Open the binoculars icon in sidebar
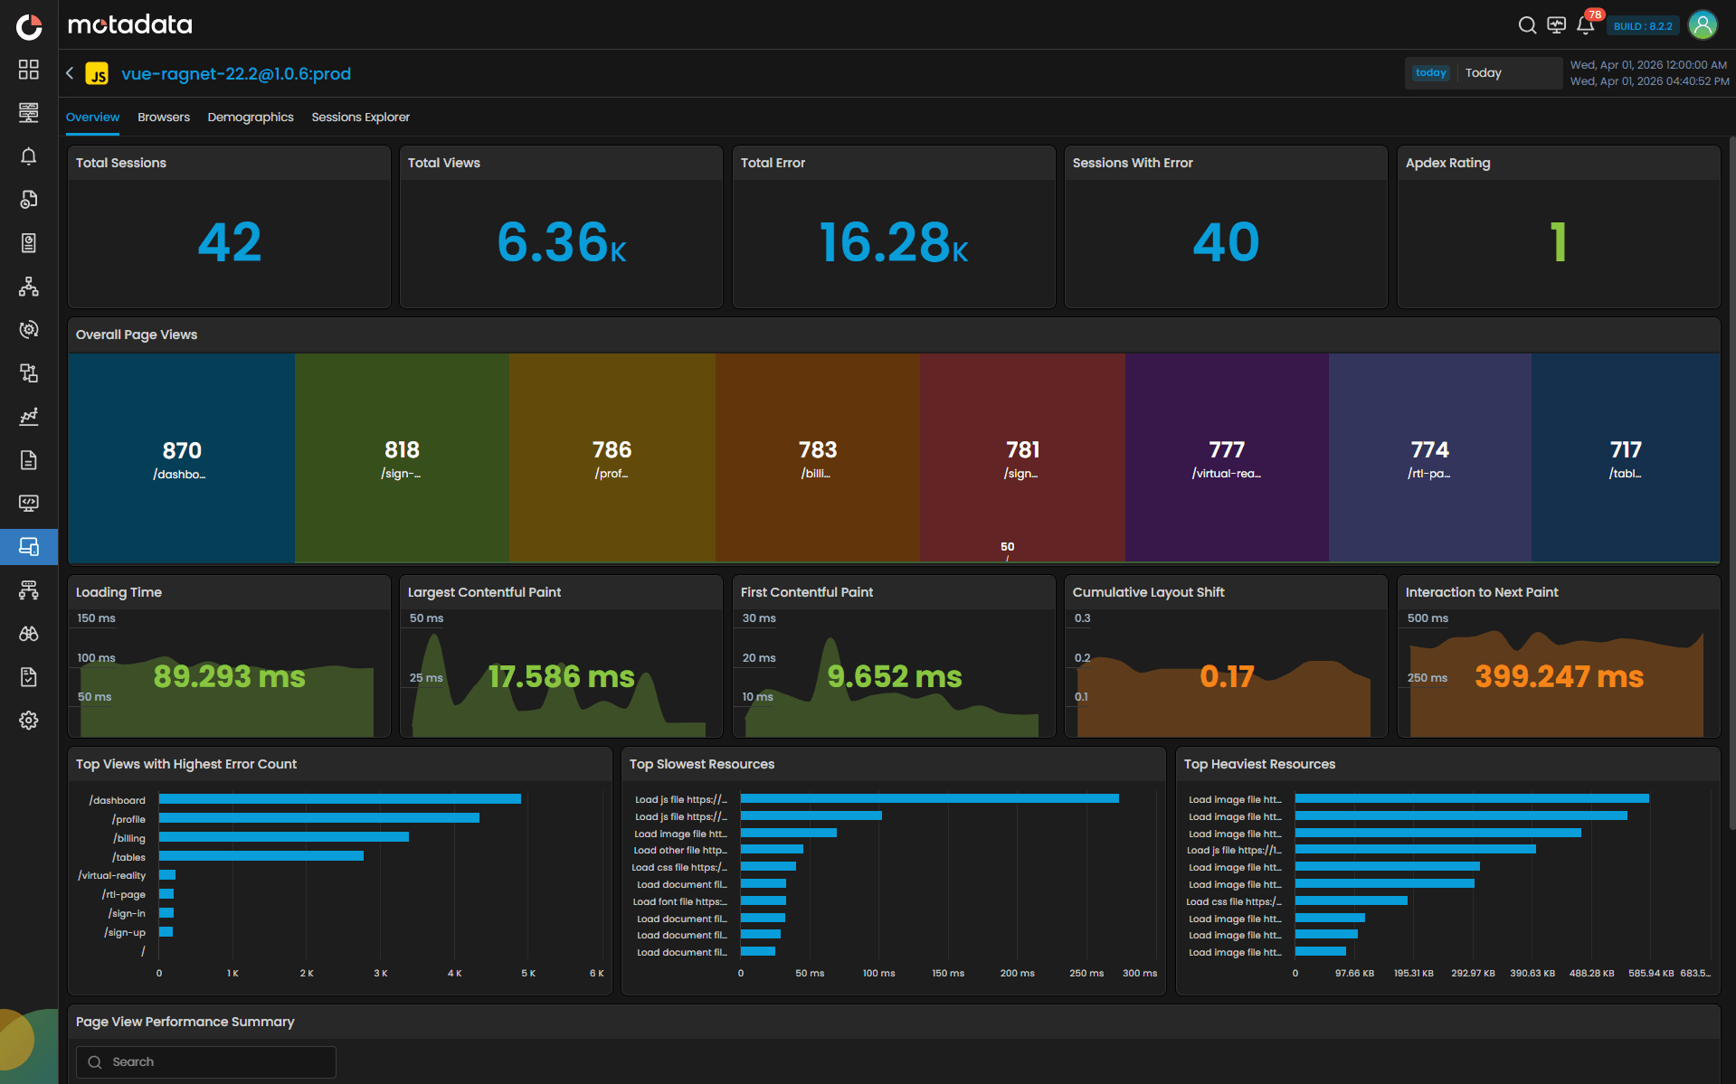The image size is (1736, 1084). click(29, 634)
